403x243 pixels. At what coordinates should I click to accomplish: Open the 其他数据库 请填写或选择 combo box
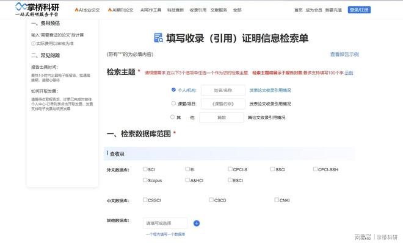pos(165,223)
